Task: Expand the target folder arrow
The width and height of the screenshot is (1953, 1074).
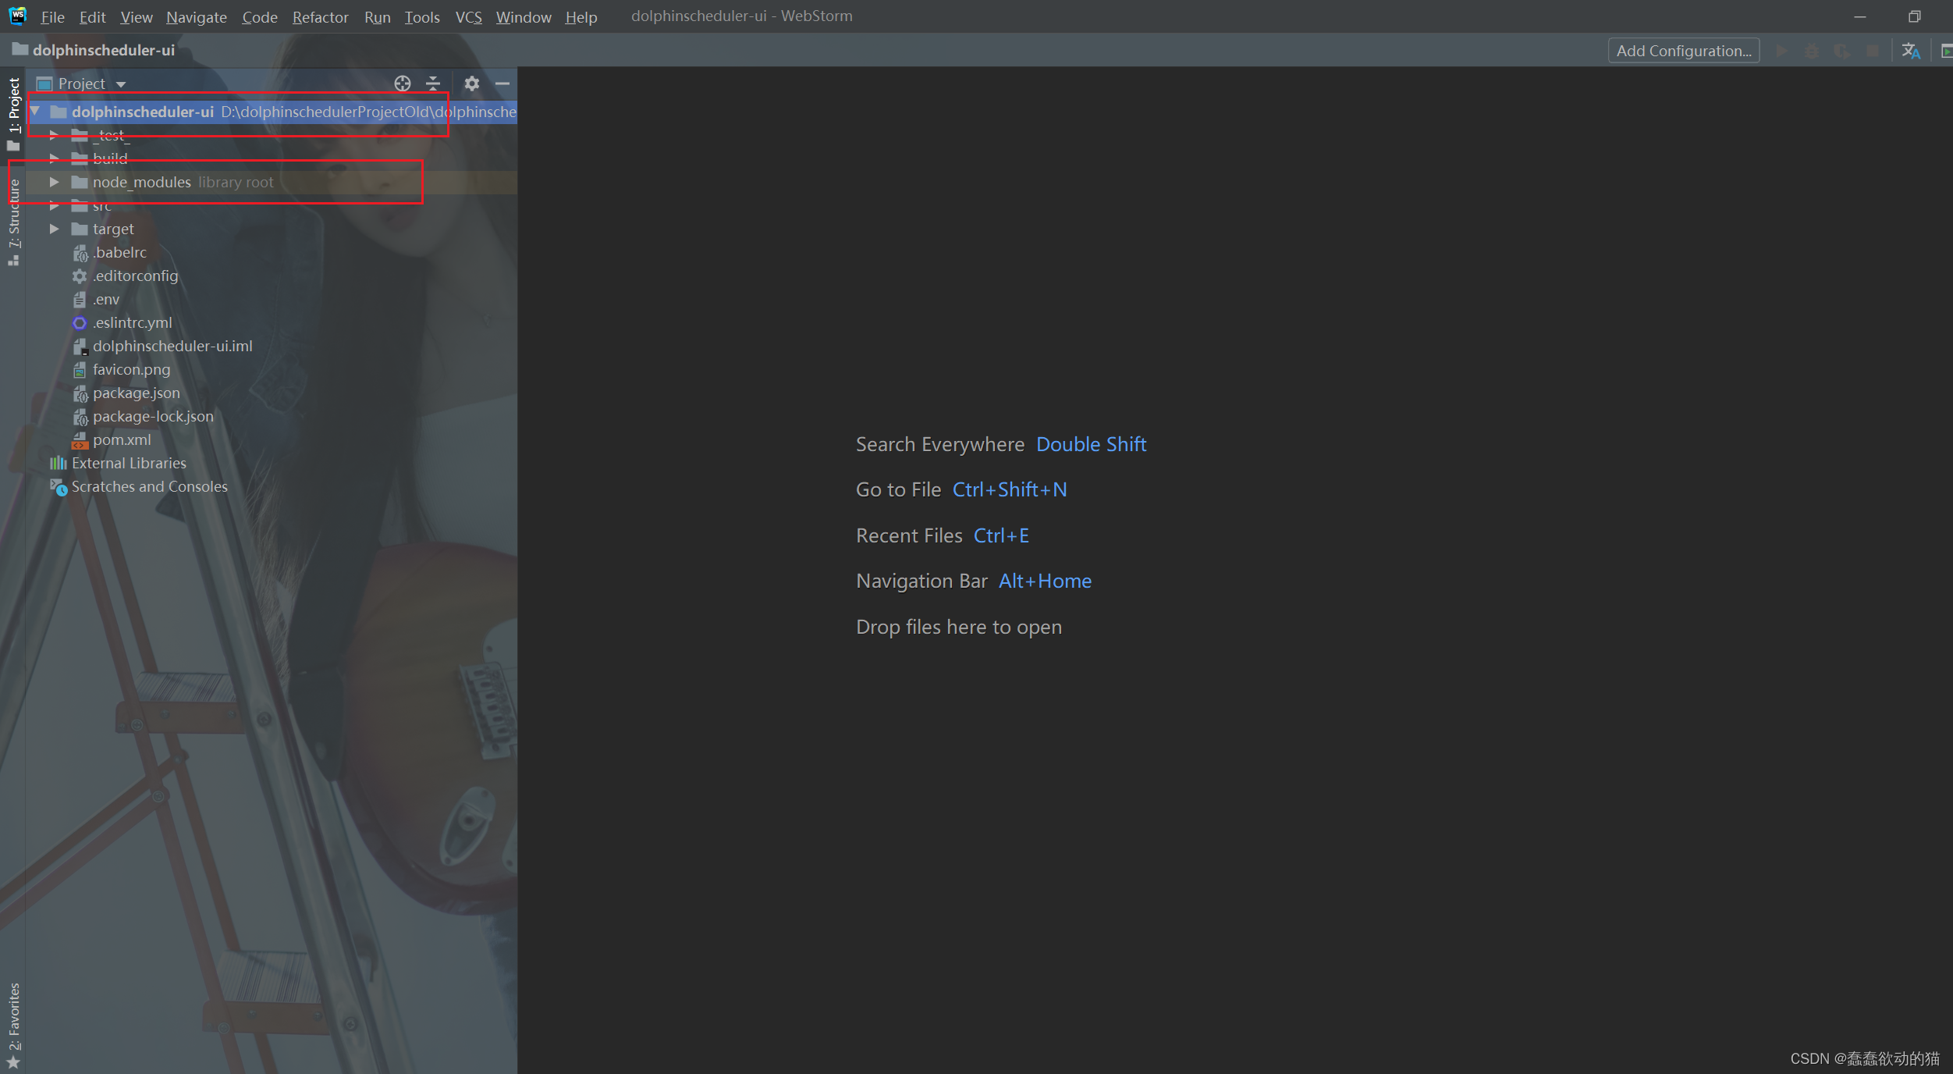Action: tap(54, 229)
